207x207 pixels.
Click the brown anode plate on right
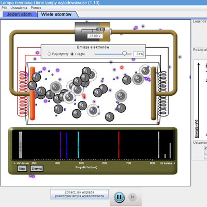tap(154, 93)
